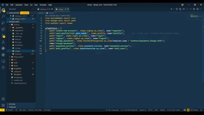Expand the static folder
204x115 pixels.
[21, 65]
